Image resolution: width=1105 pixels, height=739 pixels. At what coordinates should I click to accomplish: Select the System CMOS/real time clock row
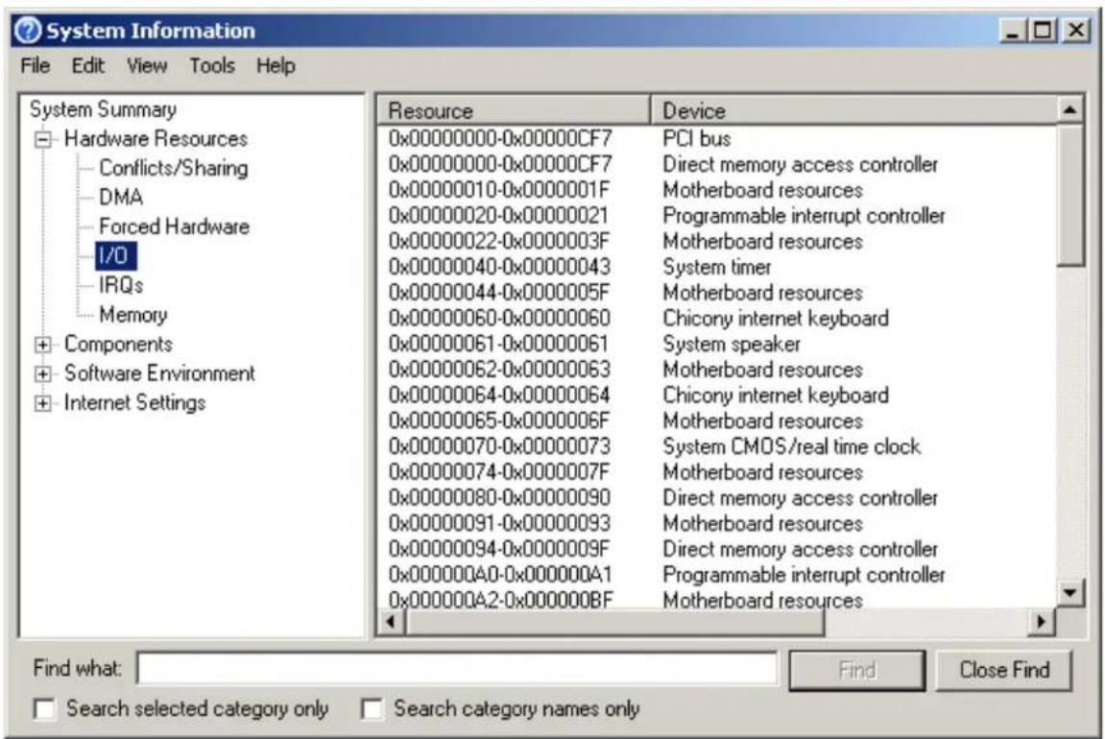click(717, 446)
